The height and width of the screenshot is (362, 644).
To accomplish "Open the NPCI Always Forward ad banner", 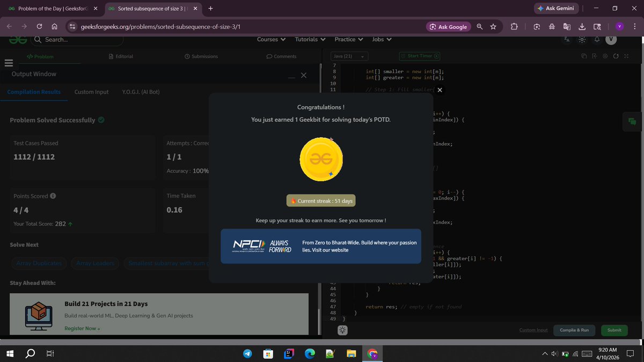I will (321, 246).
